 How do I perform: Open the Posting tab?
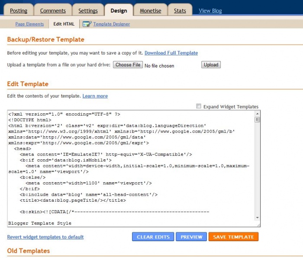pyautogui.click(x=19, y=10)
